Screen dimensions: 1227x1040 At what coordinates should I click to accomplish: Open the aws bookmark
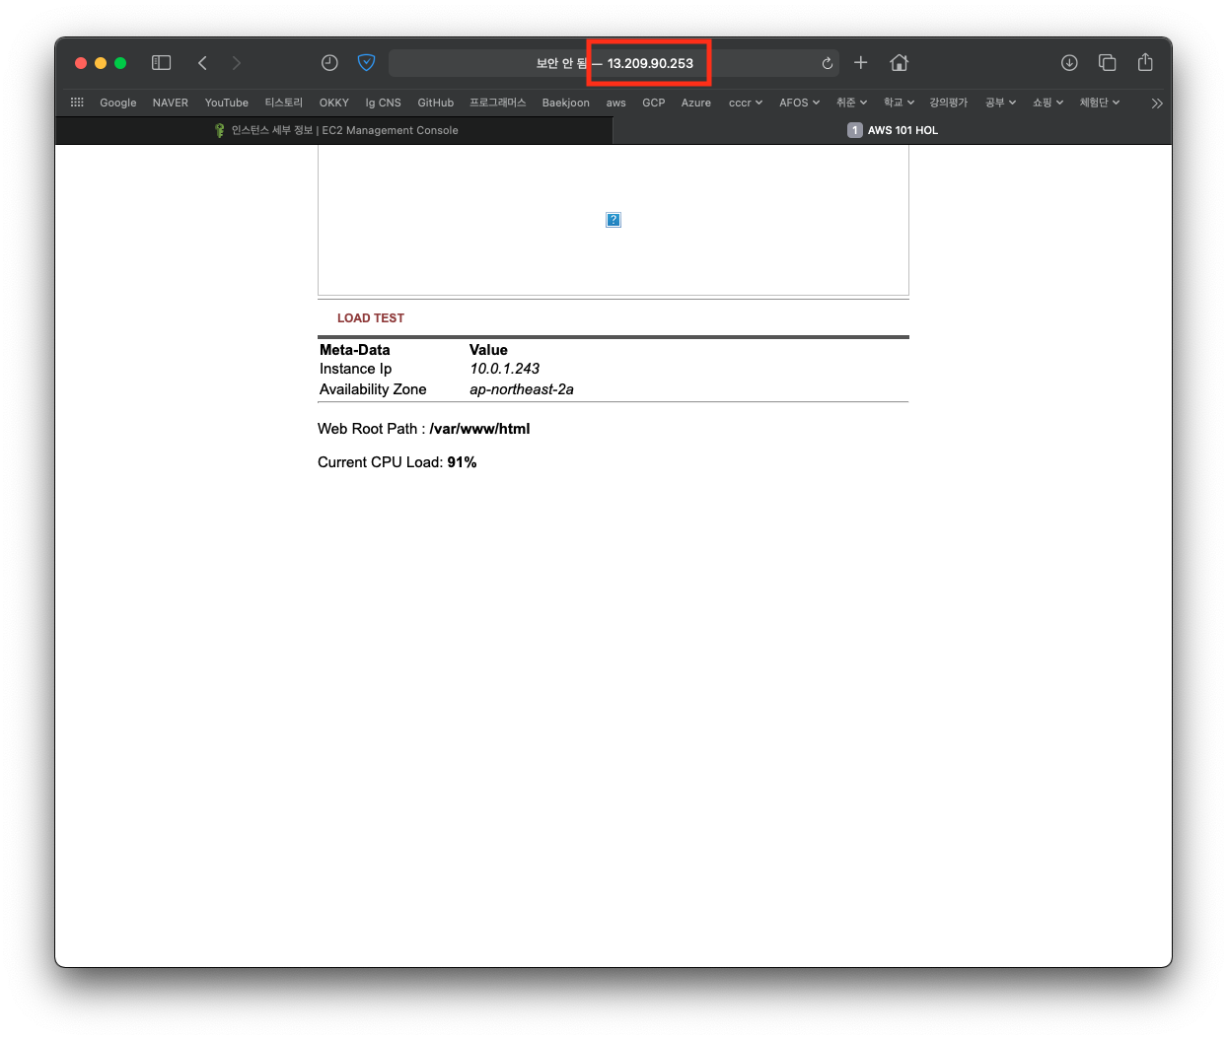[616, 103]
